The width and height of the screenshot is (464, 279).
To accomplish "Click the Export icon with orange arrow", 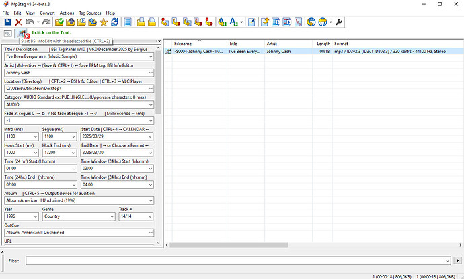I will (x=265, y=22).
